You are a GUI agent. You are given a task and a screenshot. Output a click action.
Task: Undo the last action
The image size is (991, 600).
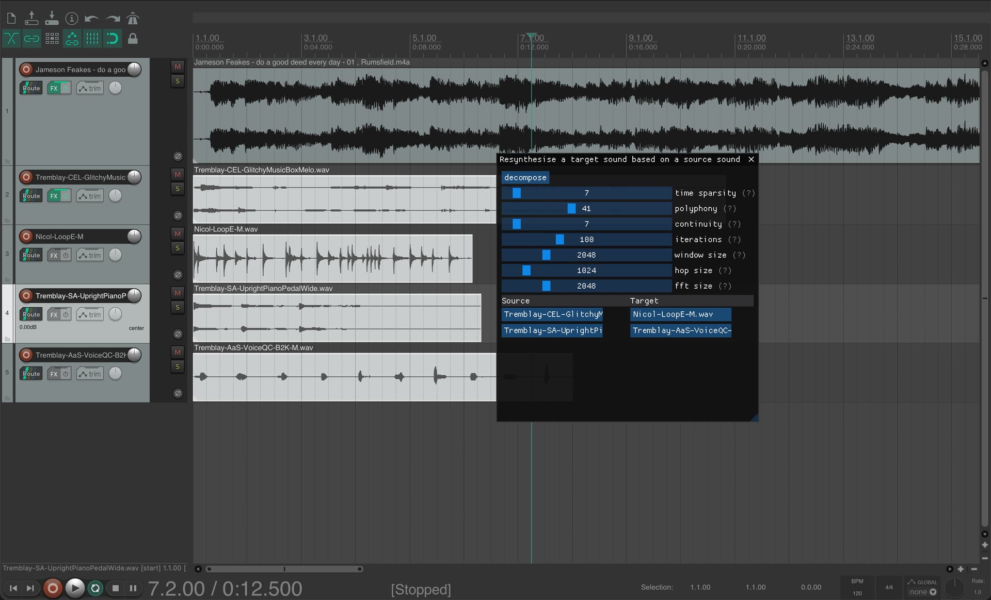click(x=92, y=19)
